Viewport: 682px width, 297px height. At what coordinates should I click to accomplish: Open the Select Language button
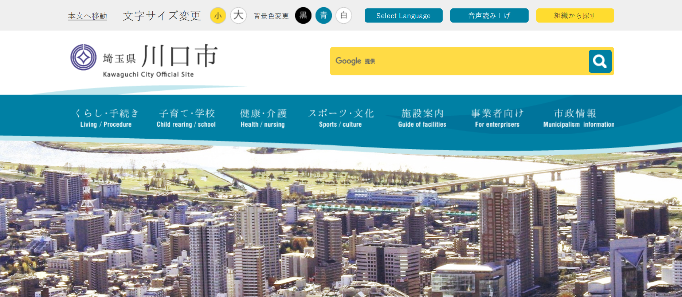coord(404,16)
